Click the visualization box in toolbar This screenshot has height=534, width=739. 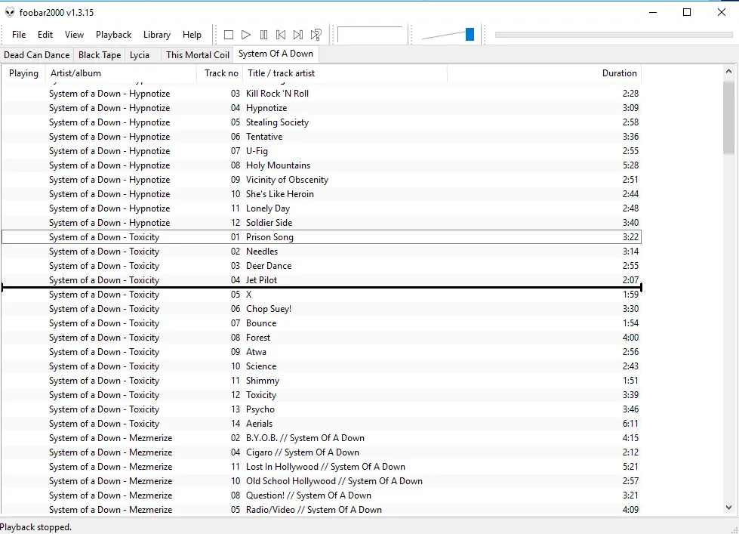coord(370,35)
